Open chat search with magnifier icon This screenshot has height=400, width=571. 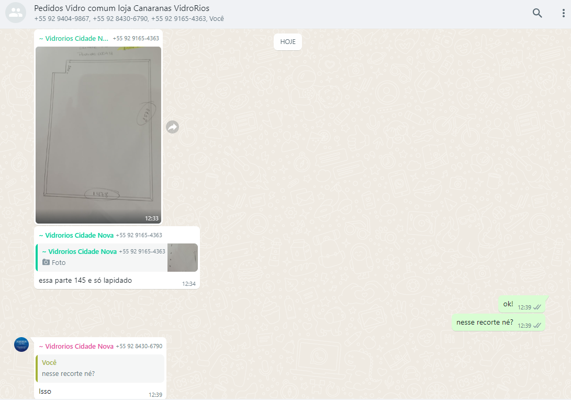[537, 13]
